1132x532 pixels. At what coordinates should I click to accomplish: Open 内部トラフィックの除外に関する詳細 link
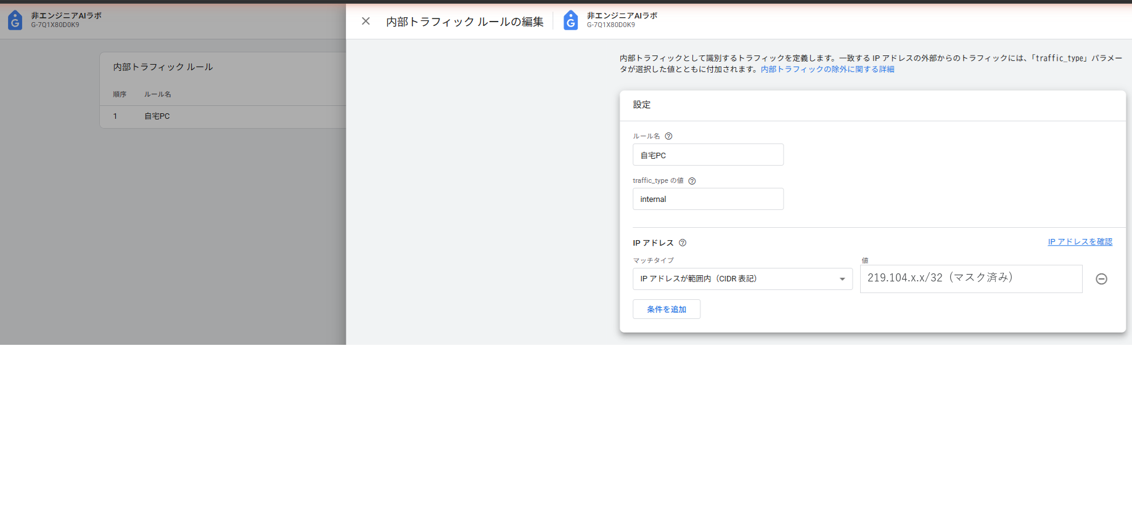click(827, 70)
